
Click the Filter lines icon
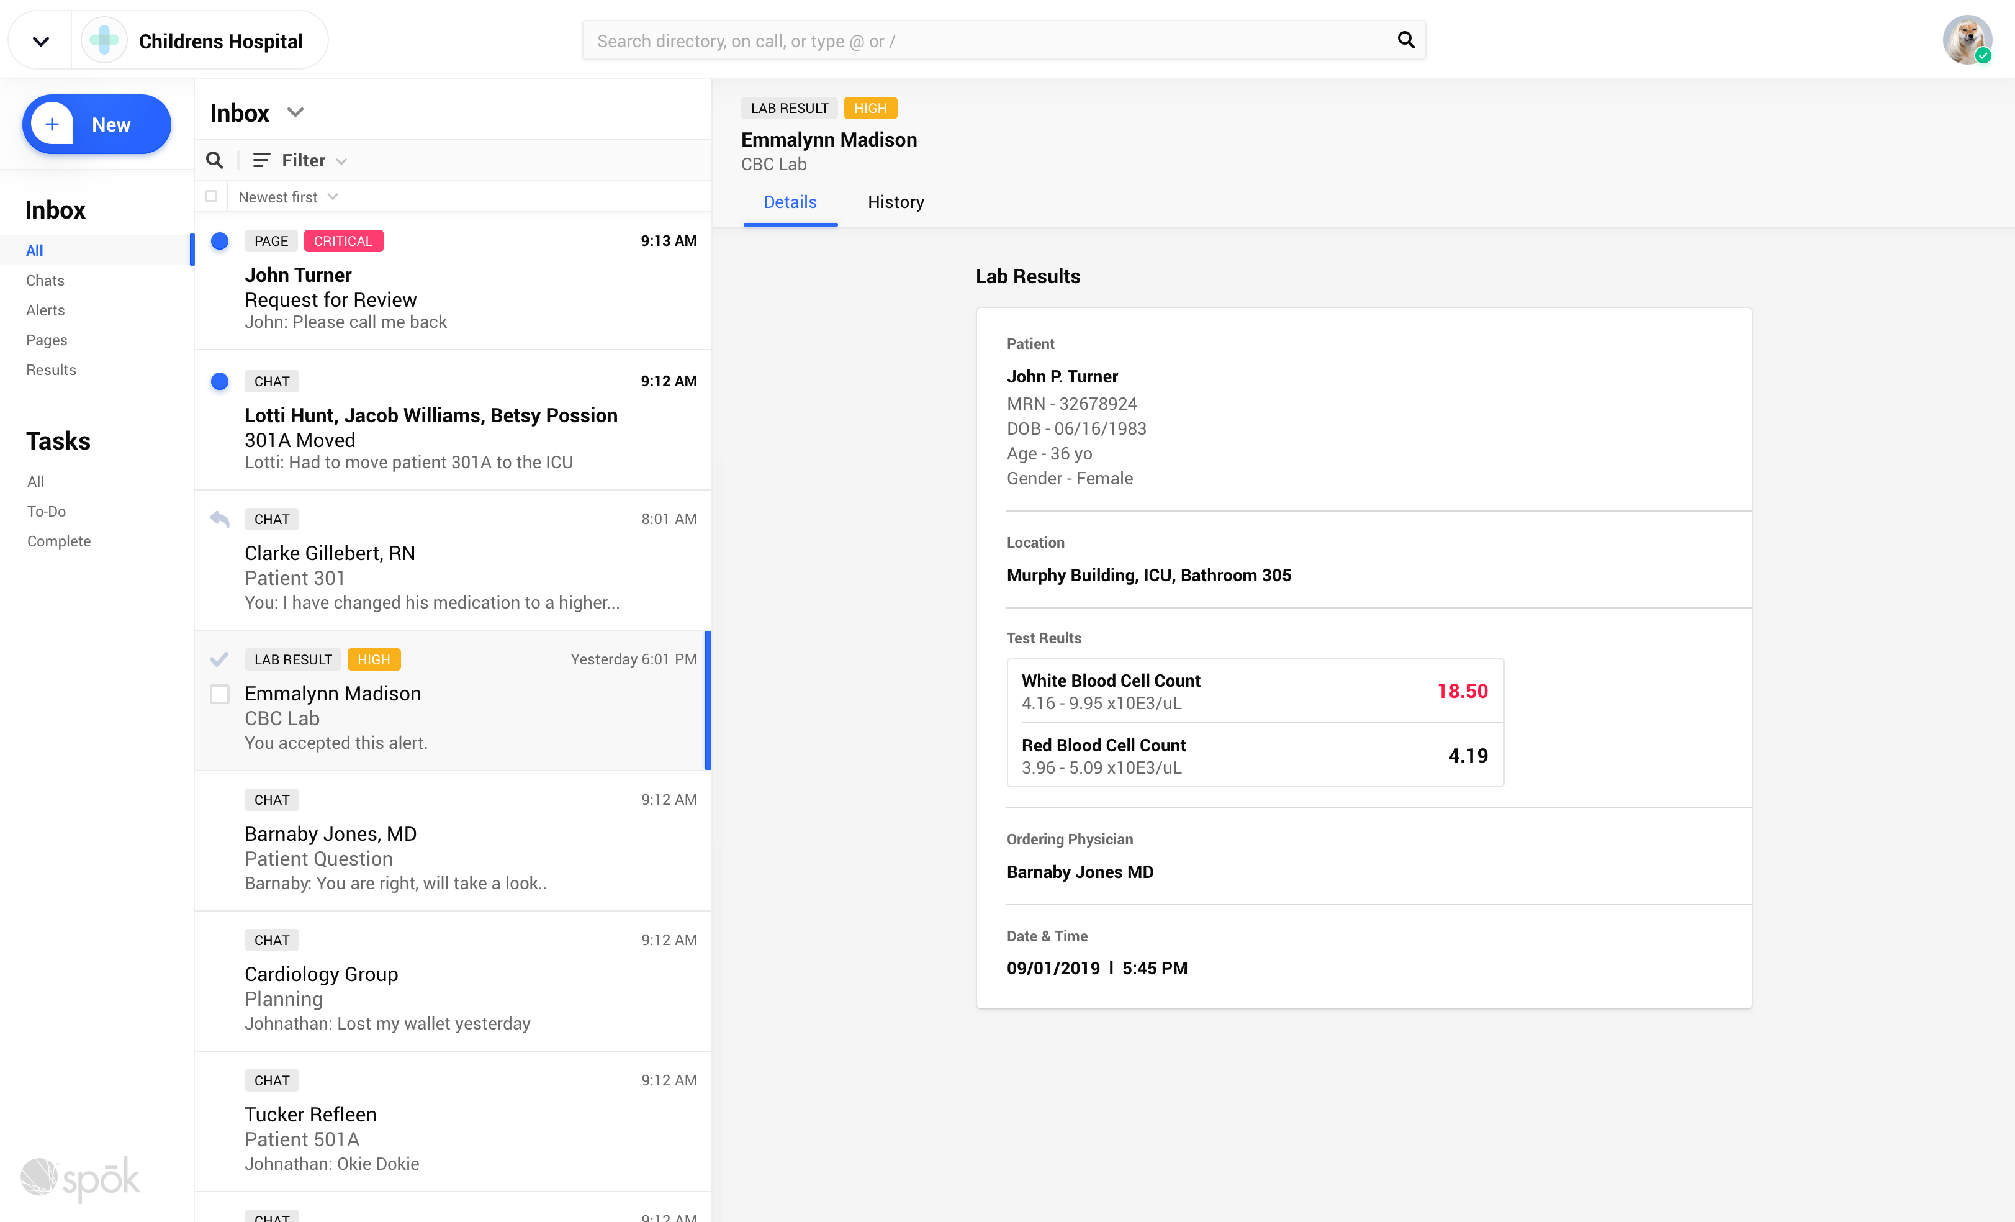pyautogui.click(x=261, y=160)
